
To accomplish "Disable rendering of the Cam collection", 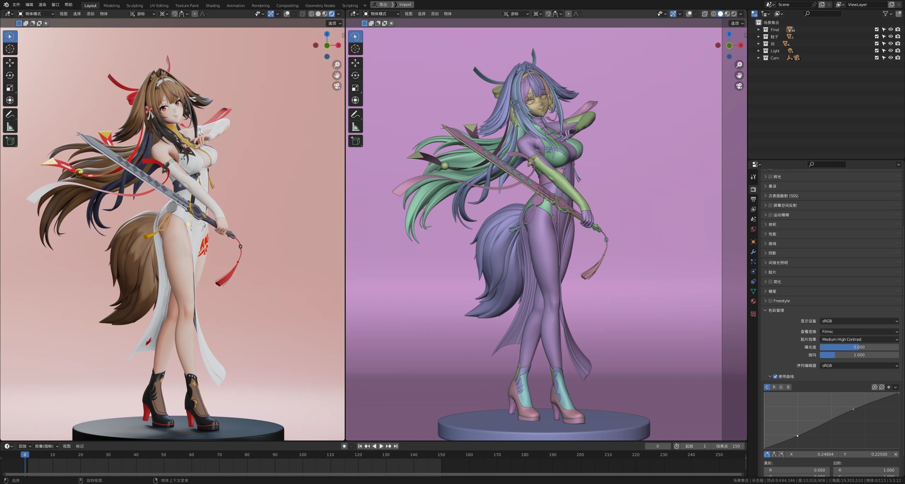I will tap(898, 58).
